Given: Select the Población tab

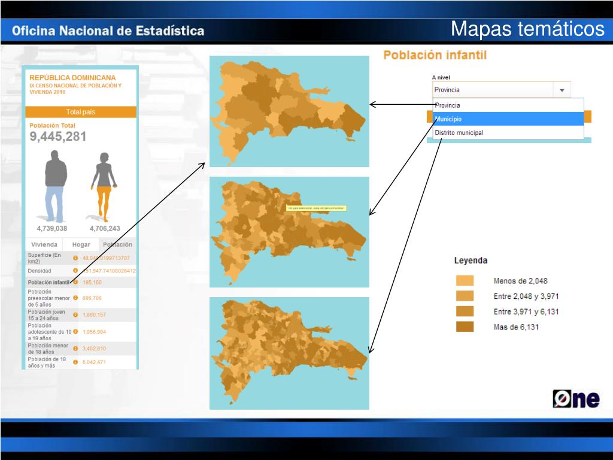Looking at the screenshot, I should [118, 244].
